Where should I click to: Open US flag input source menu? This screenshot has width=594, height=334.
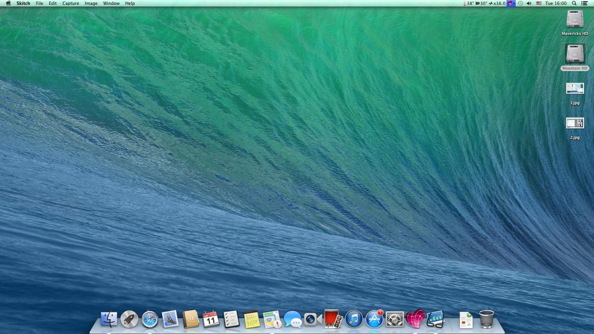539,3
